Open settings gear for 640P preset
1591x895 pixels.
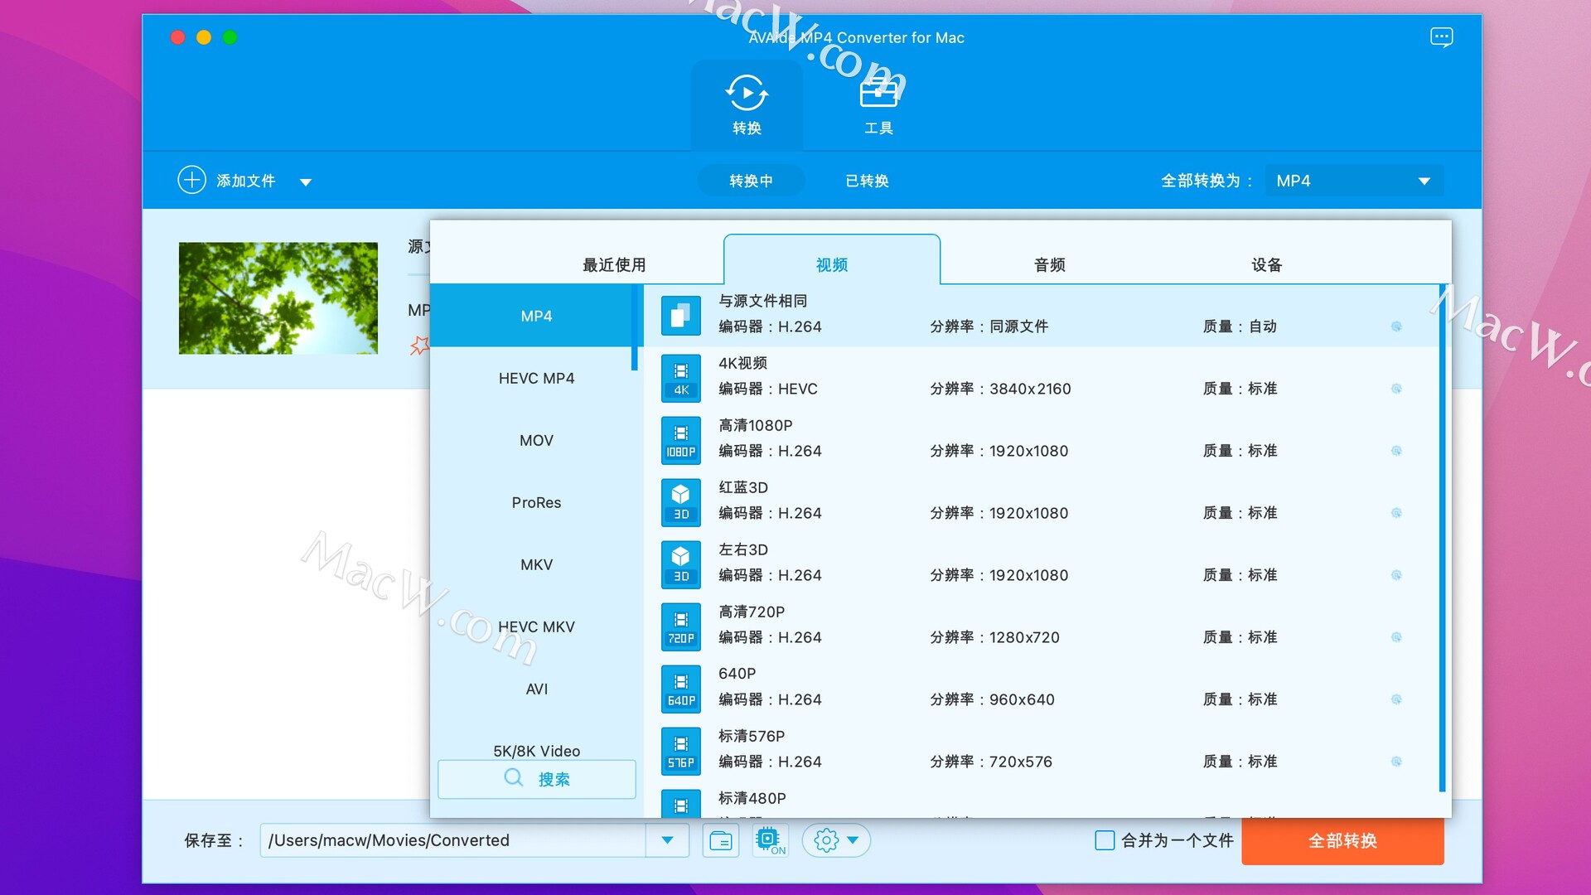(1396, 699)
